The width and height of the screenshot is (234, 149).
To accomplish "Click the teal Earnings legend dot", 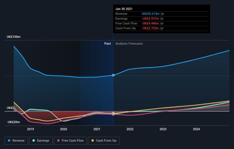I will (34, 140).
